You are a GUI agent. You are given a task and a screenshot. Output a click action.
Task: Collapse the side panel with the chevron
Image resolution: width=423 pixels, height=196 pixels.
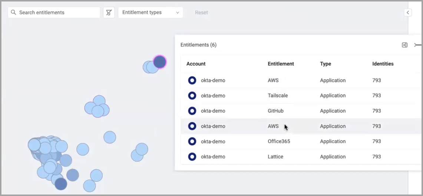pos(408,12)
